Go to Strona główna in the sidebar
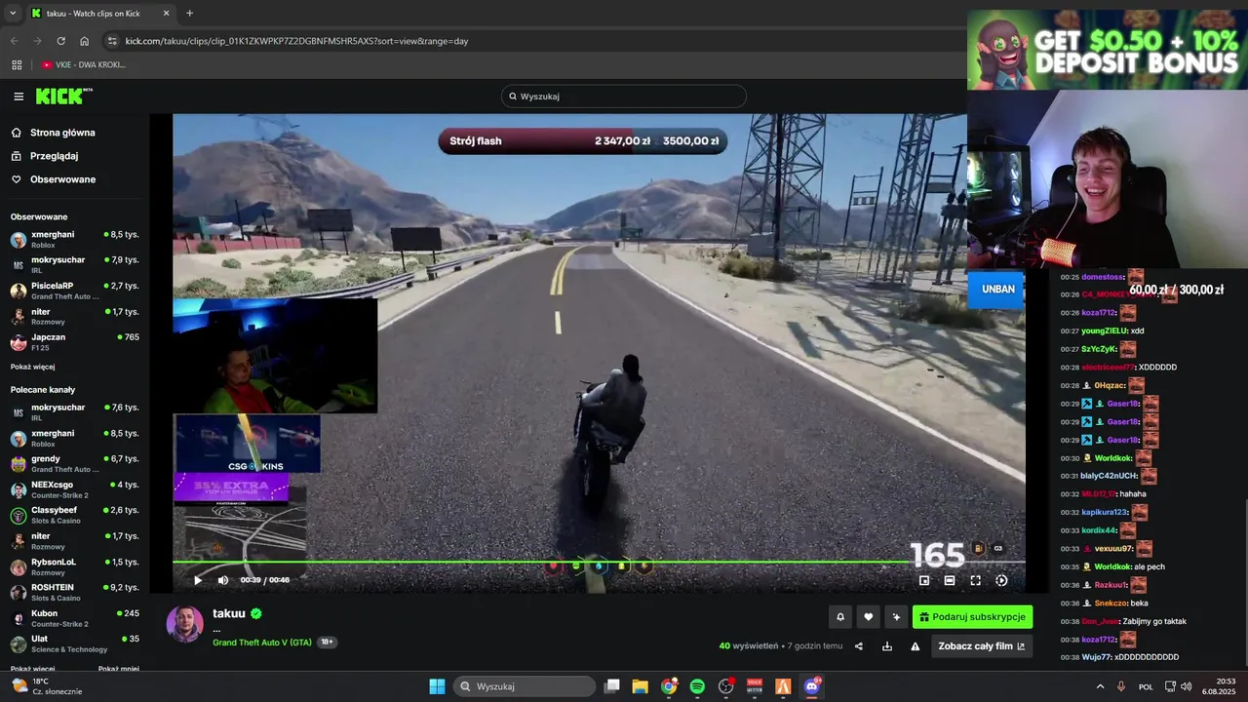The width and height of the screenshot is (1248, 702). (x=62, y=133)
